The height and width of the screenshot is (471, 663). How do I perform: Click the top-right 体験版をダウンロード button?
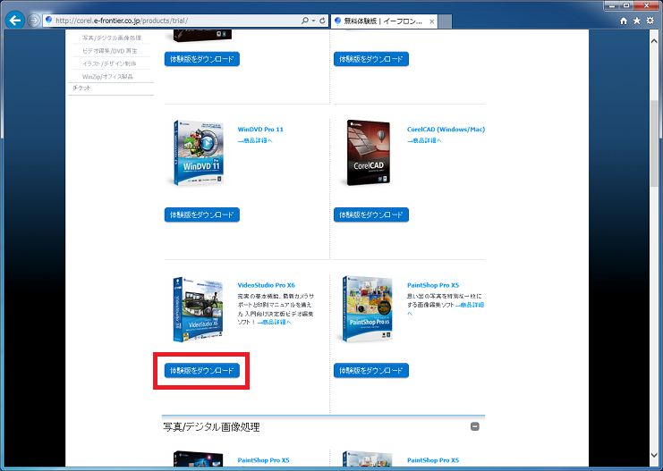click(x=371, y=59)
